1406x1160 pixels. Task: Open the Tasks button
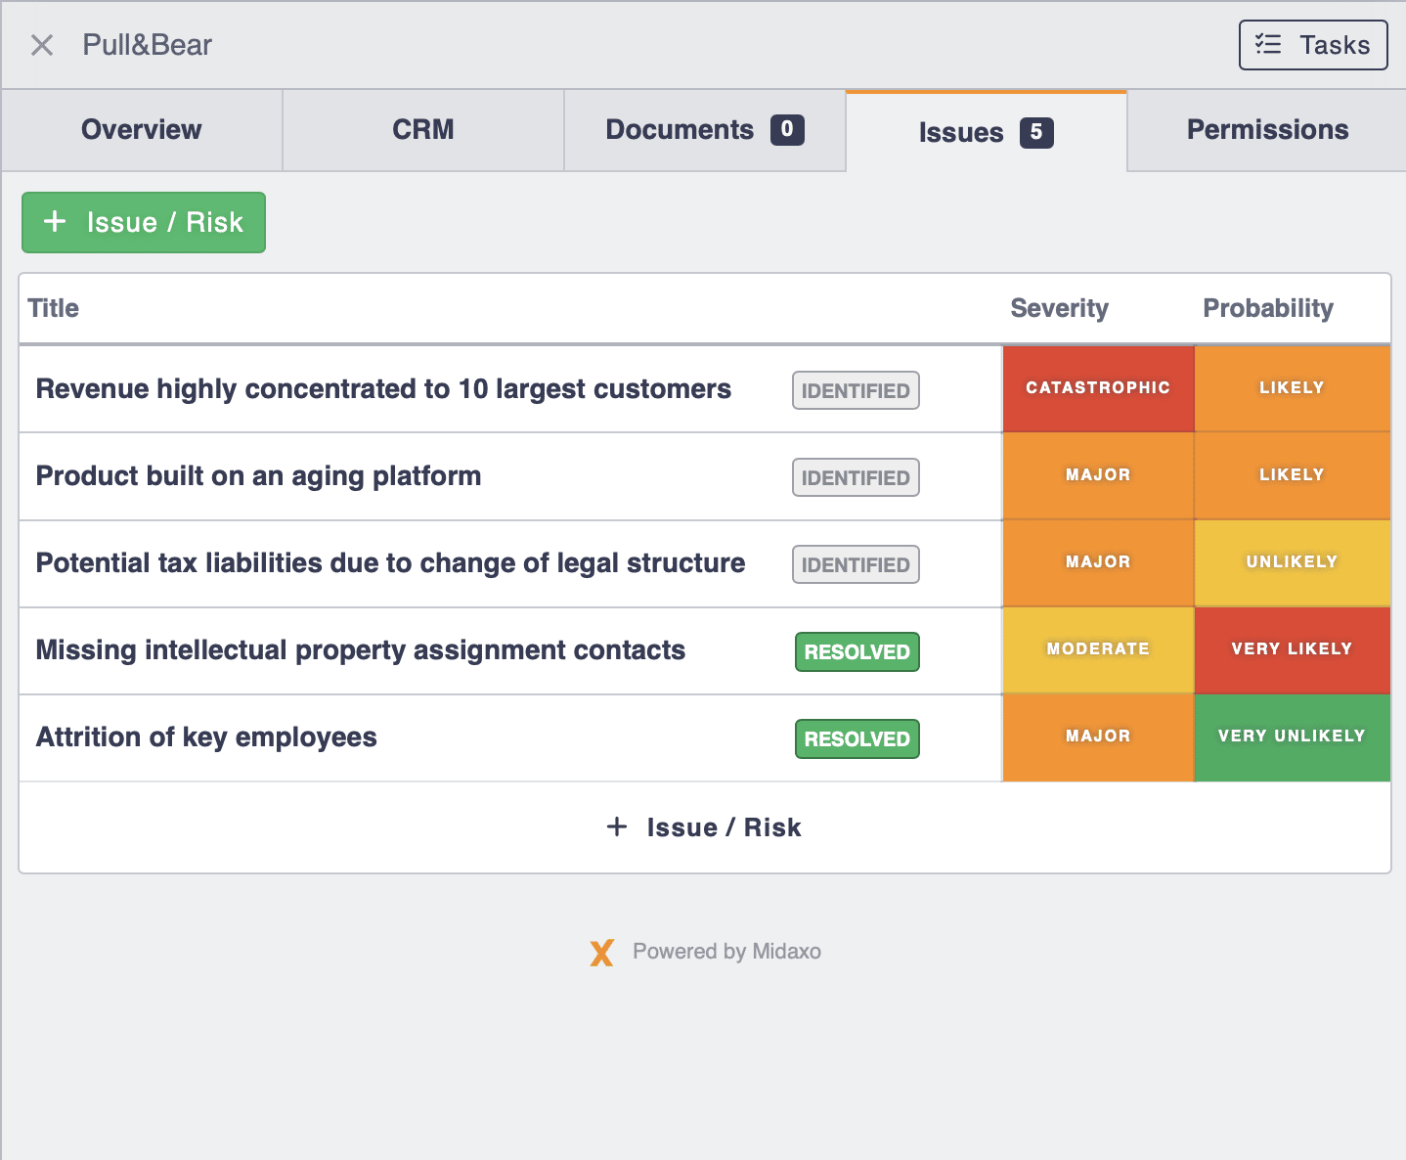coord(1313,45)
